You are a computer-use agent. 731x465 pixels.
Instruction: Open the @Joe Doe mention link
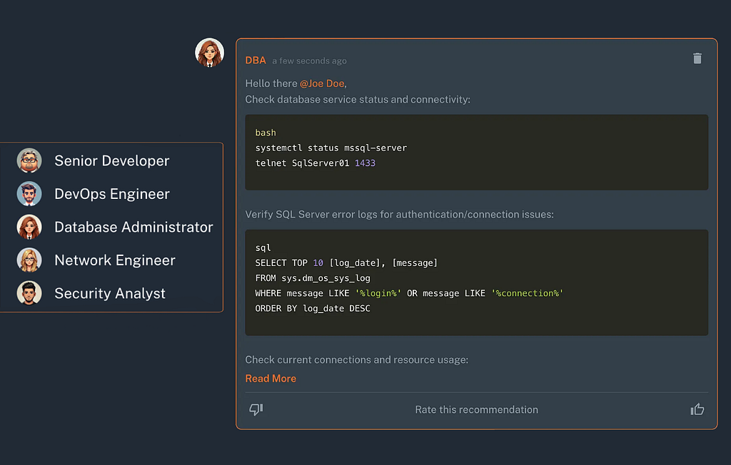coord(322,83)
